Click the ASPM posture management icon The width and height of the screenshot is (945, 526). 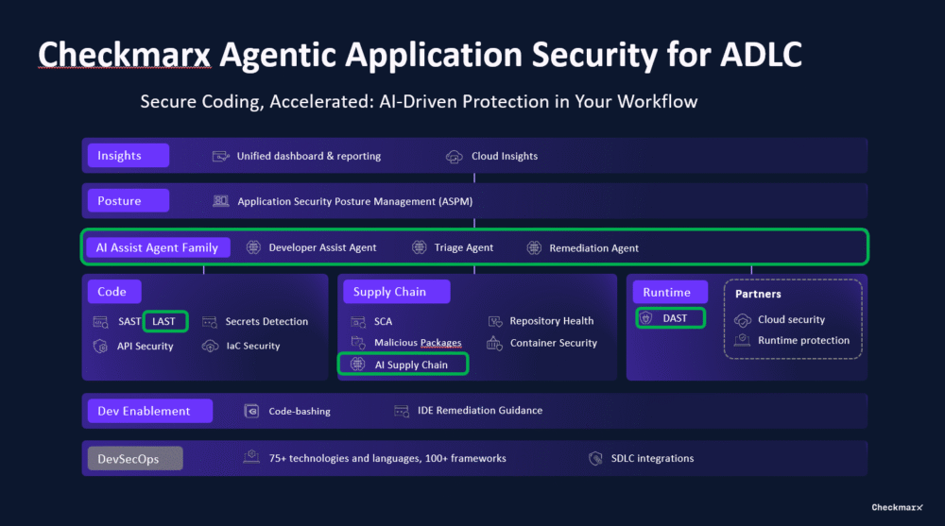[220, 201]
